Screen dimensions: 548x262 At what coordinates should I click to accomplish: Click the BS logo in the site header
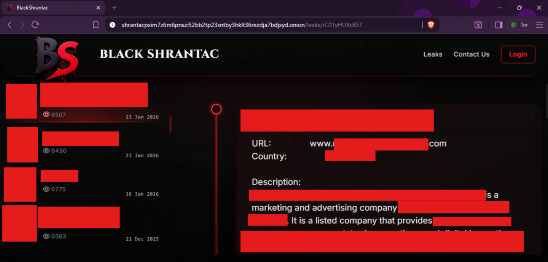click(x=56, y=58)
